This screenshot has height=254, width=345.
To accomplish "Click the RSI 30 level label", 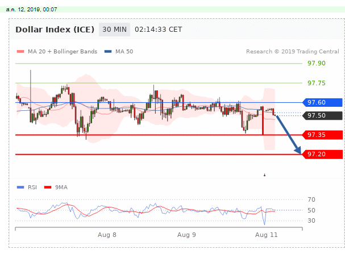I will pos(311,220).
